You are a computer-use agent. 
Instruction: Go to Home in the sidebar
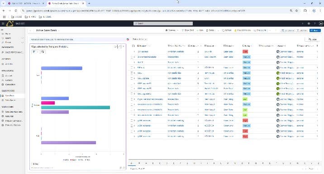click(x=8, y=33)
